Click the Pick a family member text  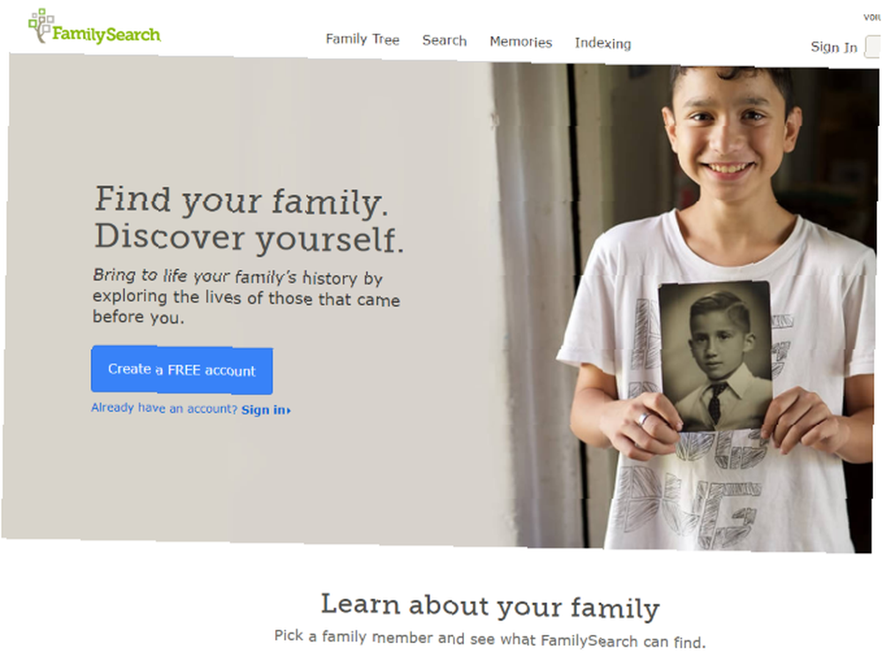click(x=490, y=639)
